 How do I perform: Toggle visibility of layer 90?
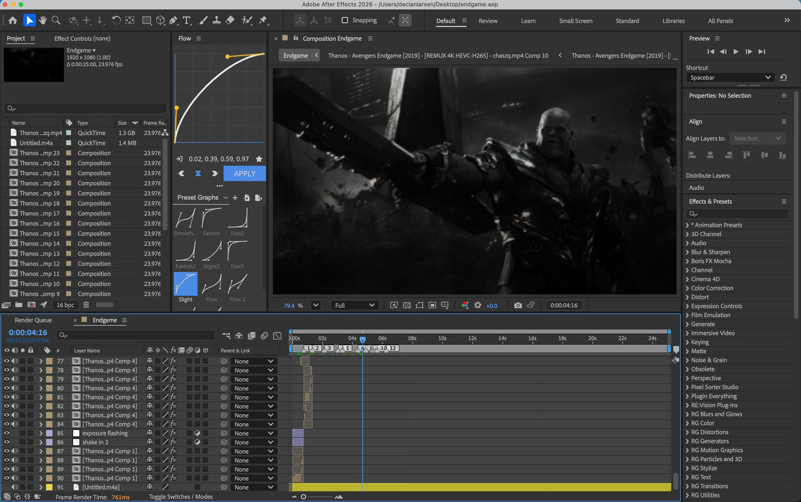(x=7, y=479)
